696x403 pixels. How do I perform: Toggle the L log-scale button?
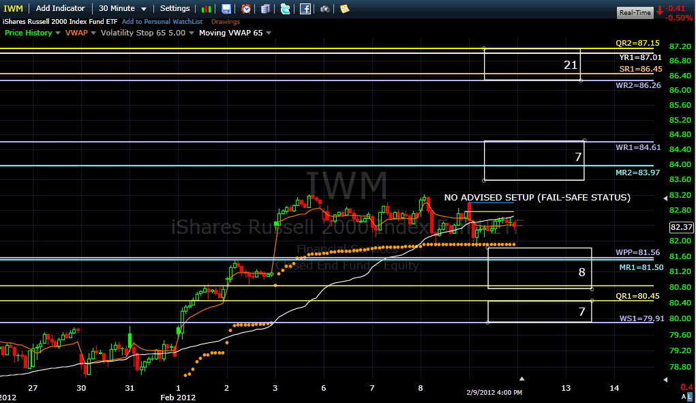tap(690, 396)
